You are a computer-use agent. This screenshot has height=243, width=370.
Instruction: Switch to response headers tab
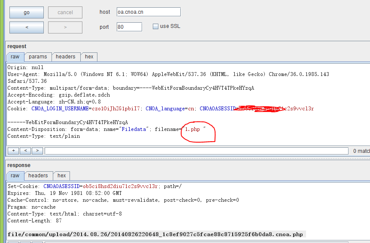[x=38, y=176]
